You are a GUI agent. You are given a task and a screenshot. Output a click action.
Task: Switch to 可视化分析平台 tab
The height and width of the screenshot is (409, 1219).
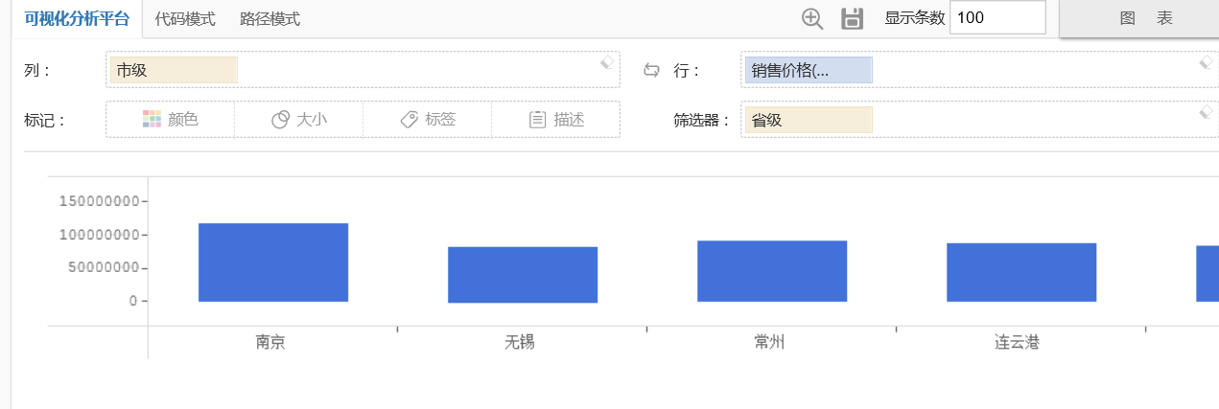point(77,19)
